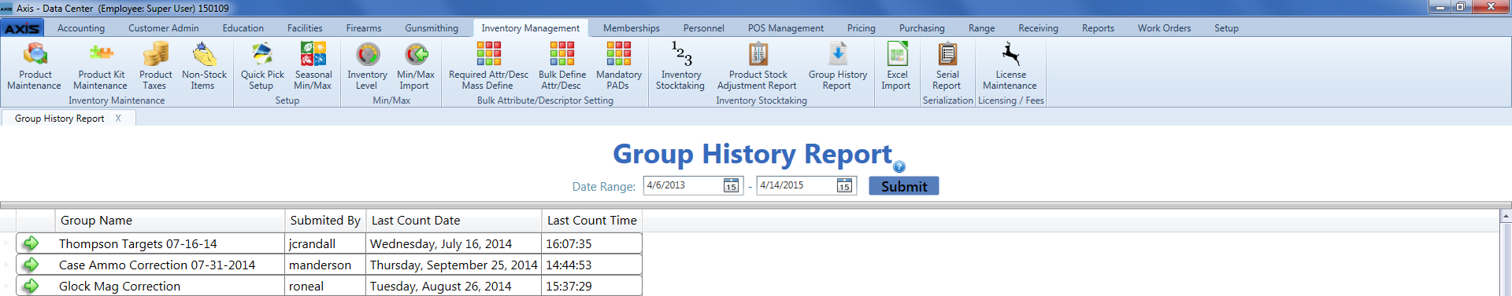The image size is (1512, 296).
Task: Switch to Personnel ribbon tab
Action: [704, 28]
